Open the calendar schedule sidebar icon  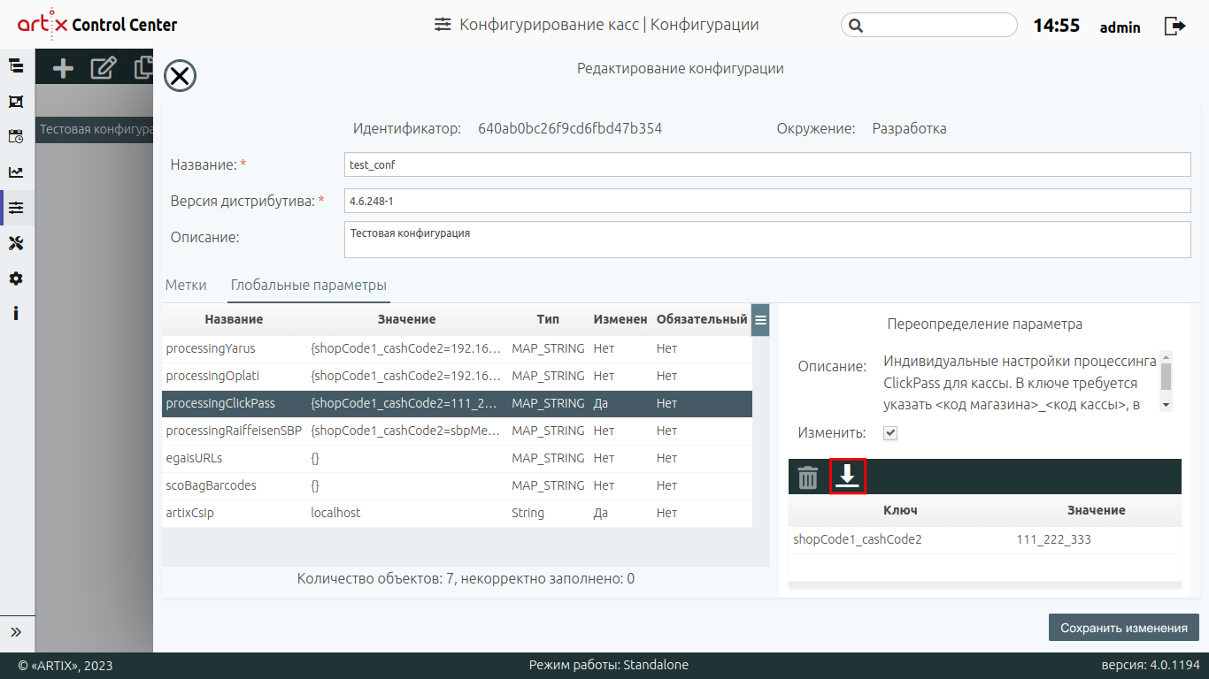coord(16,136)
